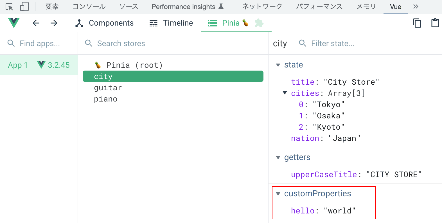
Task: Select the guitar store
Action: point(108,88)
